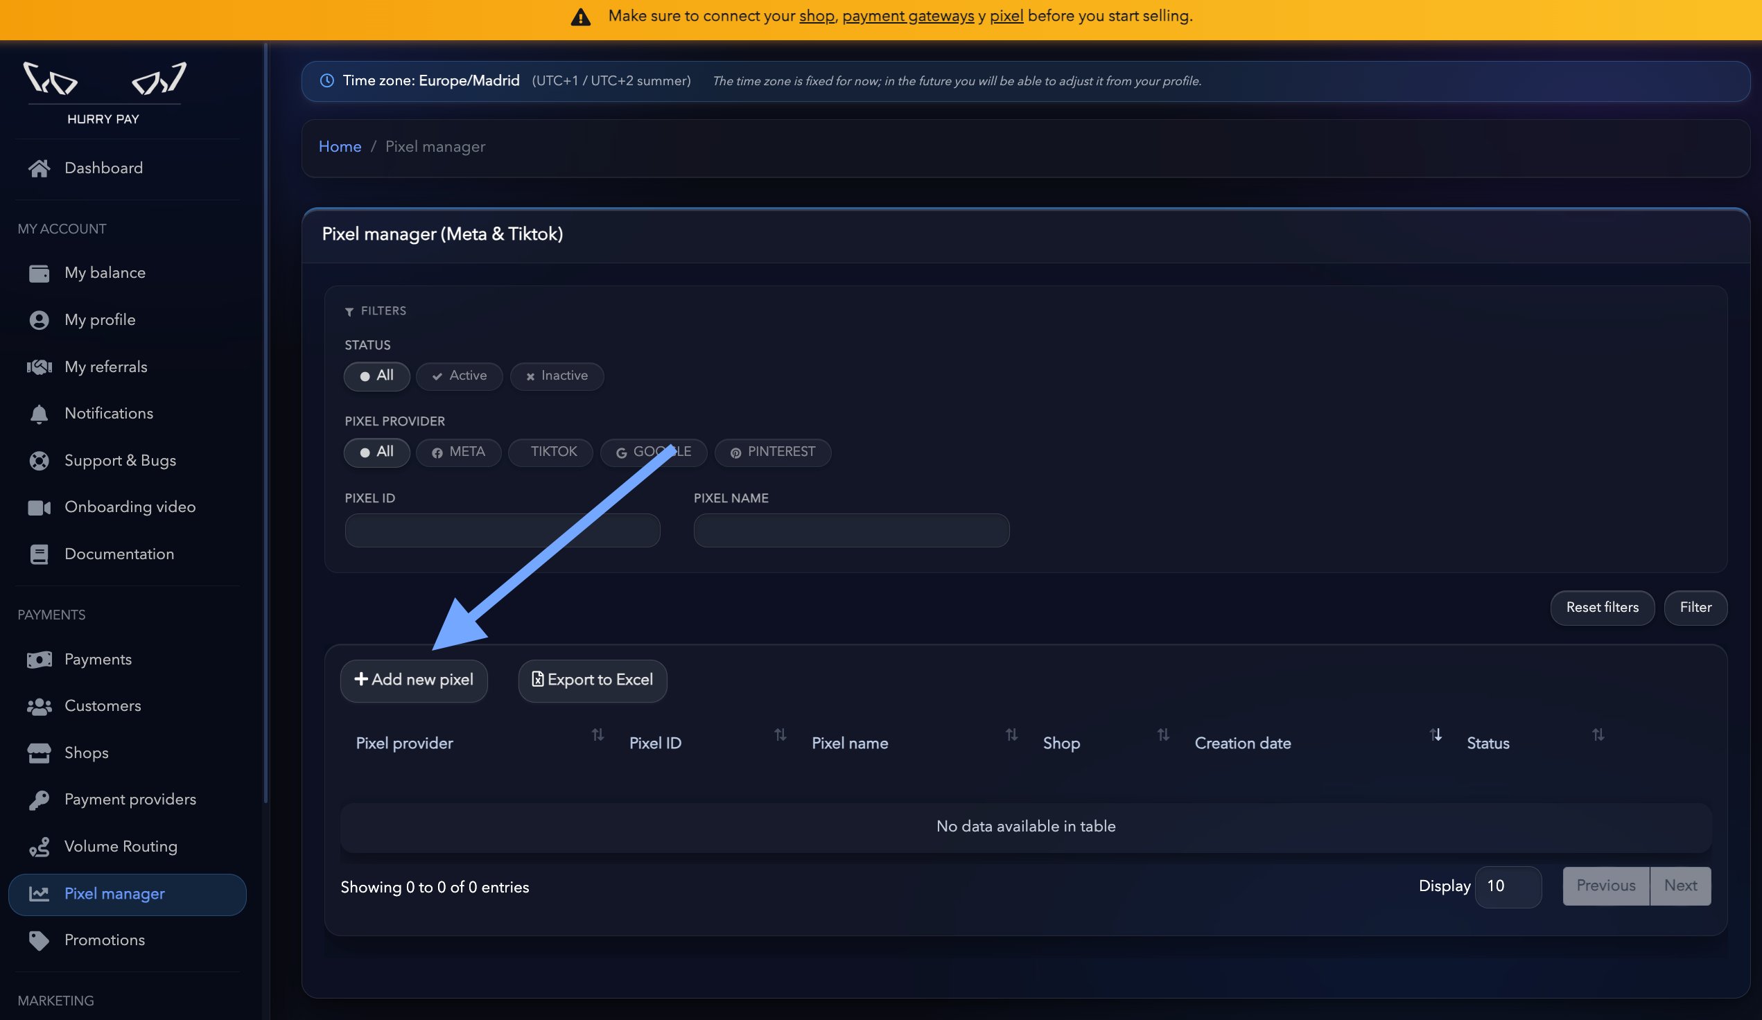Filter by PINTEREST pixel provider
The image size is (1762, 1020).
point(773,452)
